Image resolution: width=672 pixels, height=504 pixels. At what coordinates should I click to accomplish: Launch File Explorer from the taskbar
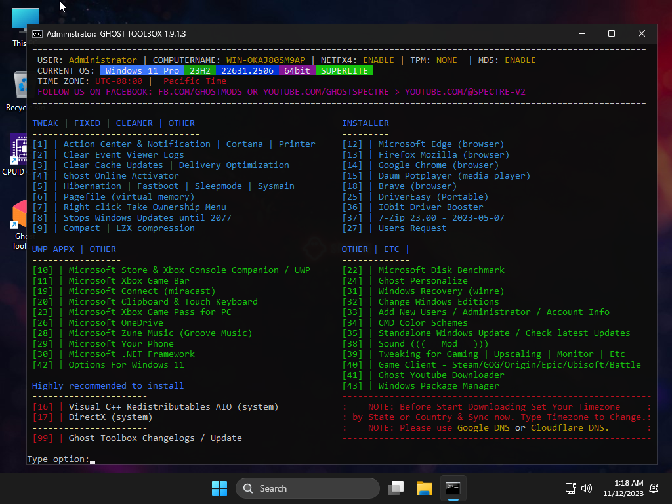pyautogui.click(x=425, y=488)
